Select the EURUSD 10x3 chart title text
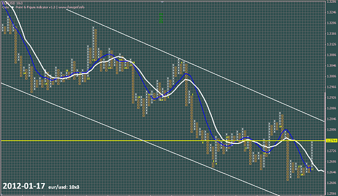Viewport: 338px width, 196px height. 12,3
